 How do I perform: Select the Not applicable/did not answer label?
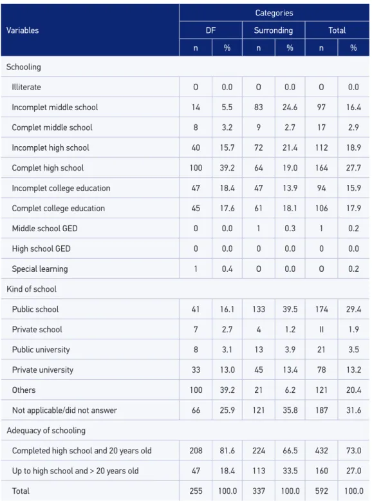click(64, 410)
